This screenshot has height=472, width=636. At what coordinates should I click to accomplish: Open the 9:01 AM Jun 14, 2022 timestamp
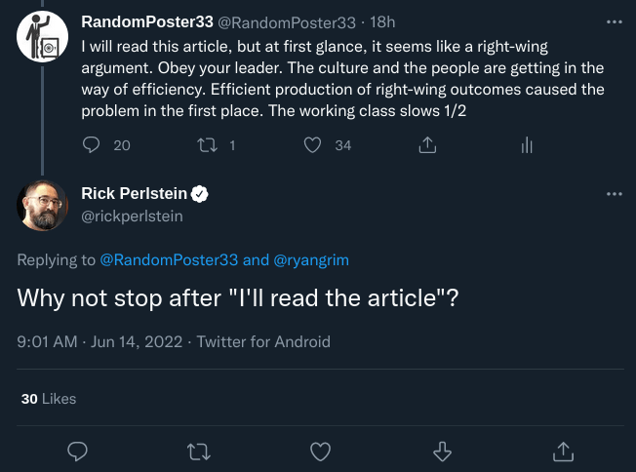point(101,342)
